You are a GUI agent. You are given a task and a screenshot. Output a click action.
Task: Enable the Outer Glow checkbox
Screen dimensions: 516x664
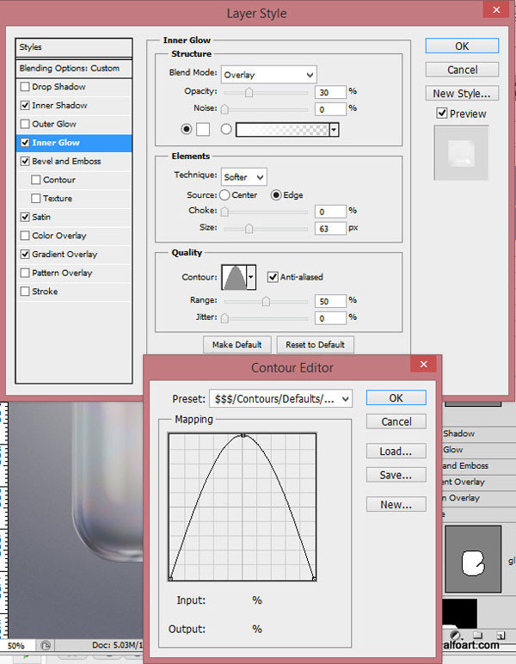(x=25, y=124)
